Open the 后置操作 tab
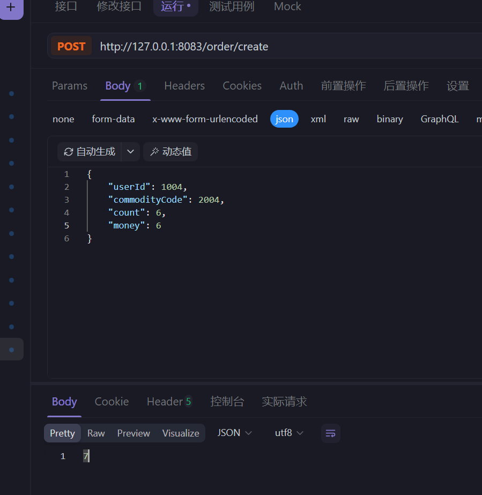The image size is (482, 495). click(406, 86)
